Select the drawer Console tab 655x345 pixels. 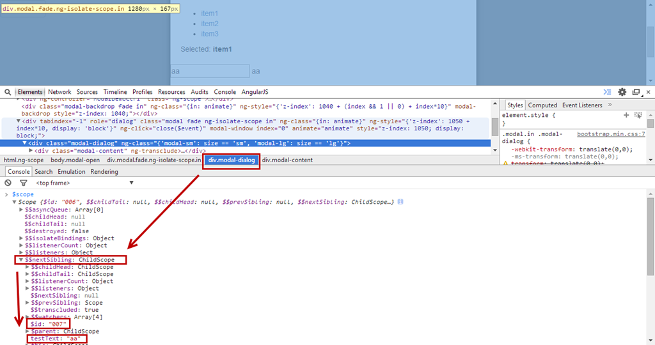19,171
